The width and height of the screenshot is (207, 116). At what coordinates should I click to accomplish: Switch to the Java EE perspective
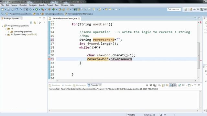click(194, 9)
